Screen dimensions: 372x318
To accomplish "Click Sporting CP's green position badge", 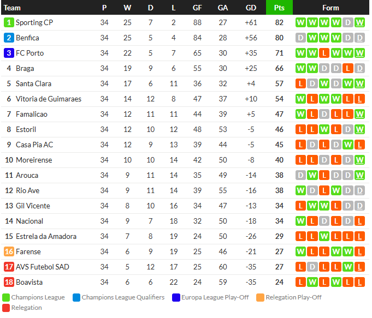I will pyautogui.click(x=9, y=22).
